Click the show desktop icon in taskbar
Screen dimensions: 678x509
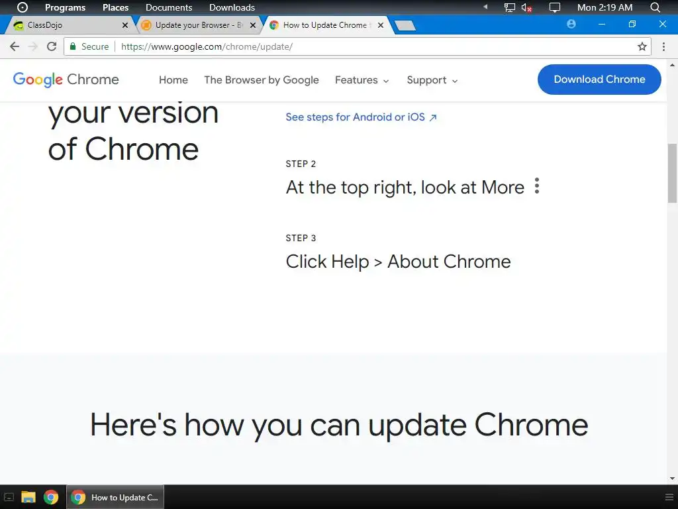pyautogui.click(x=9, y=497)
